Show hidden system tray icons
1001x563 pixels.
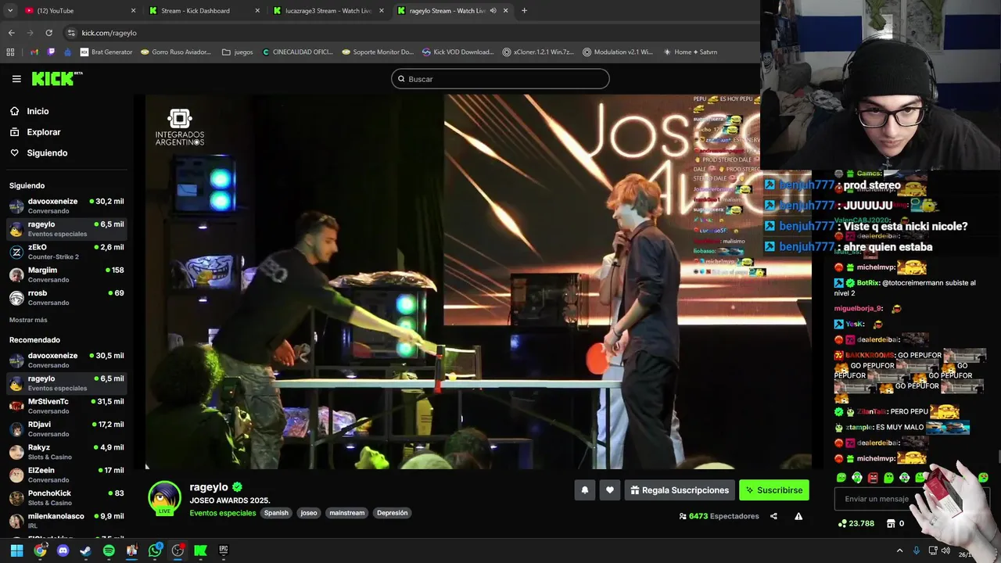pyautogui.click(x=899, y=550)
